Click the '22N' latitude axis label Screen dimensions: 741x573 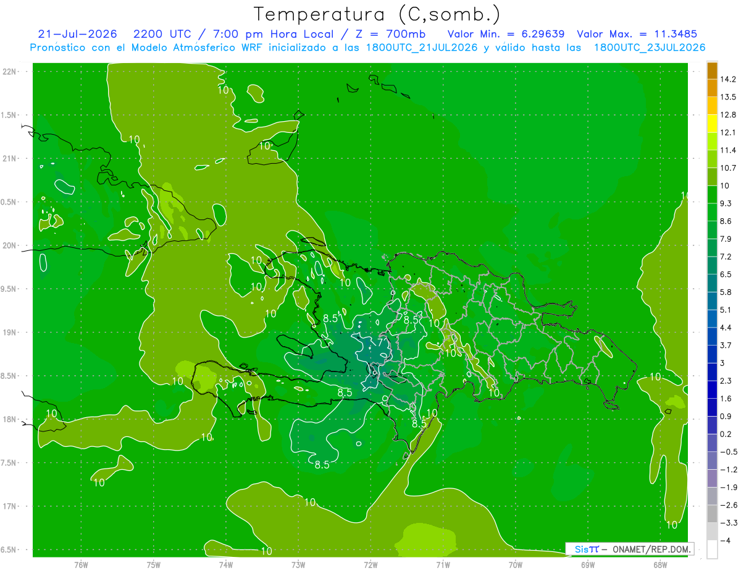pyautogui.click(x=9, y=71)
